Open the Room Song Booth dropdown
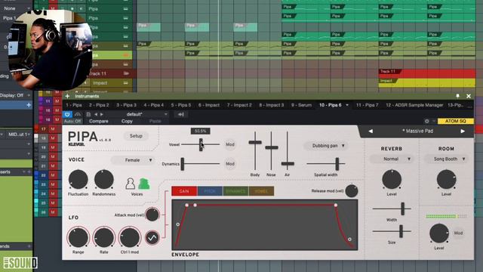Screen dimensions: 483x272 click(x=446, y=159)
